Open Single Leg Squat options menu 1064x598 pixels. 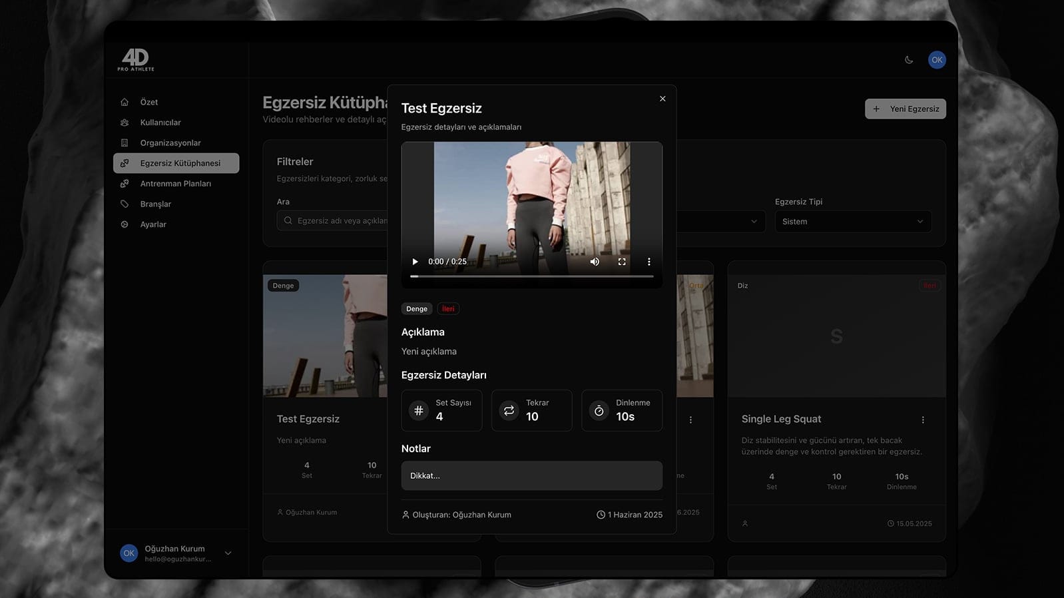point(923,420)
